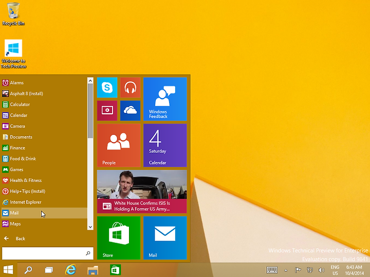This screenshot has height=277, width=370.
Task: Open the touch keyboard tray icon
Action: tap(272, 270)
